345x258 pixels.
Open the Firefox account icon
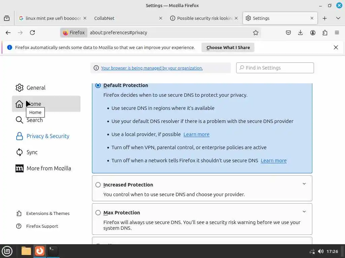coord(313,33)
